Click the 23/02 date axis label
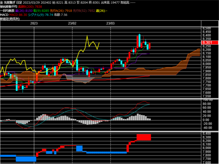This screenshot has width=219, height=164. pos(72,23)
